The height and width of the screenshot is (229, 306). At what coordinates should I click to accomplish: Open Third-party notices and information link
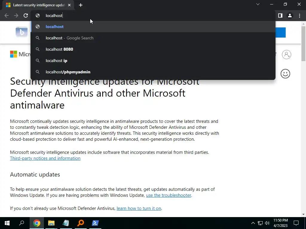click(x=45, y=158)
